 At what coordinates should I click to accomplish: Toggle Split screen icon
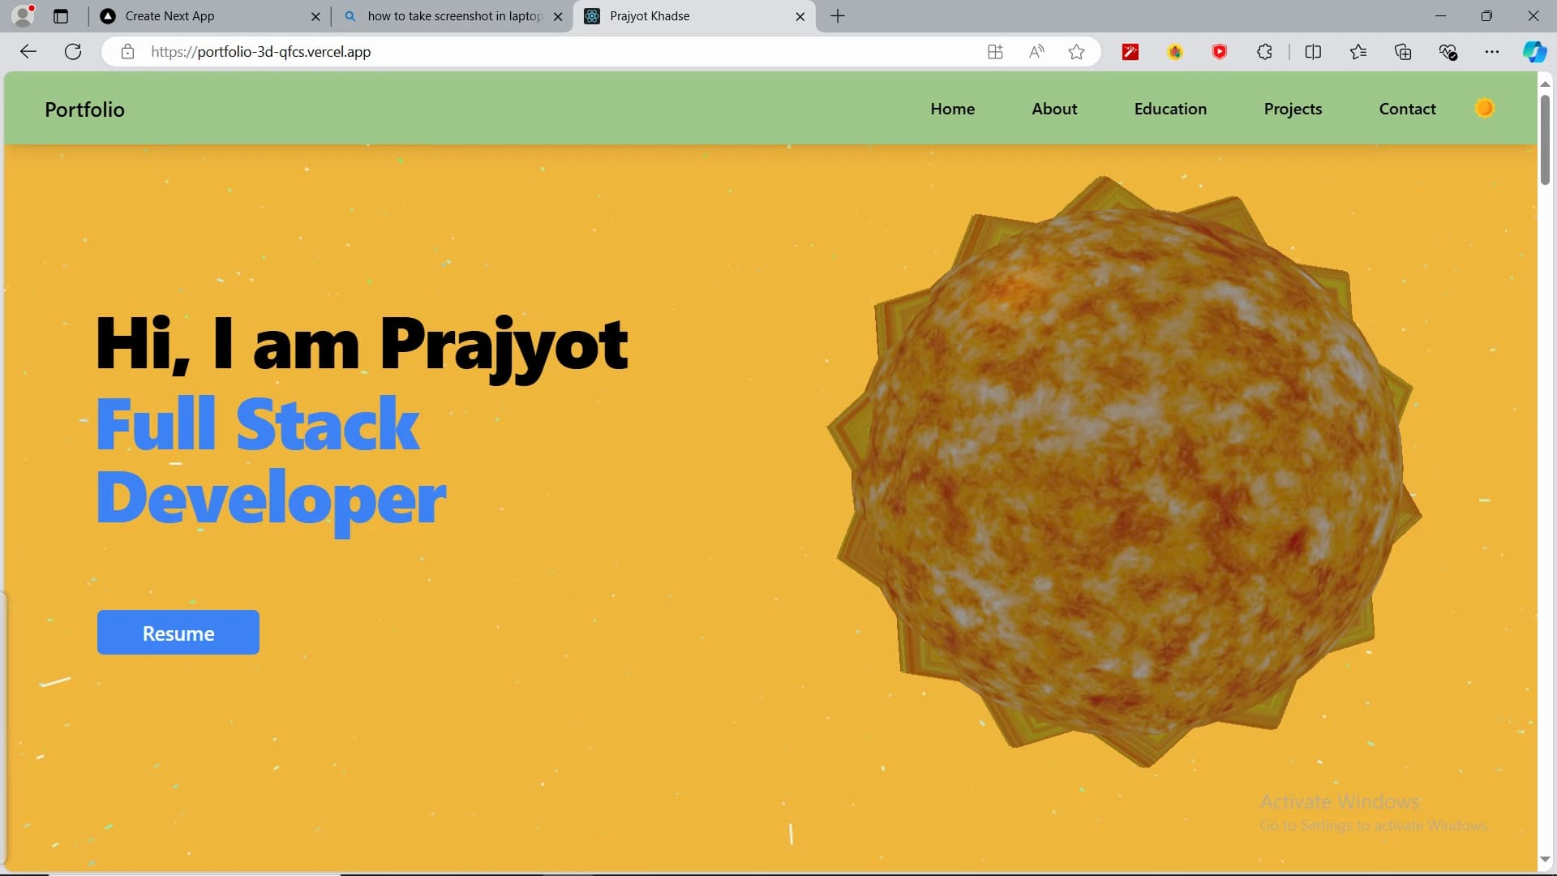pos(1313,52)
